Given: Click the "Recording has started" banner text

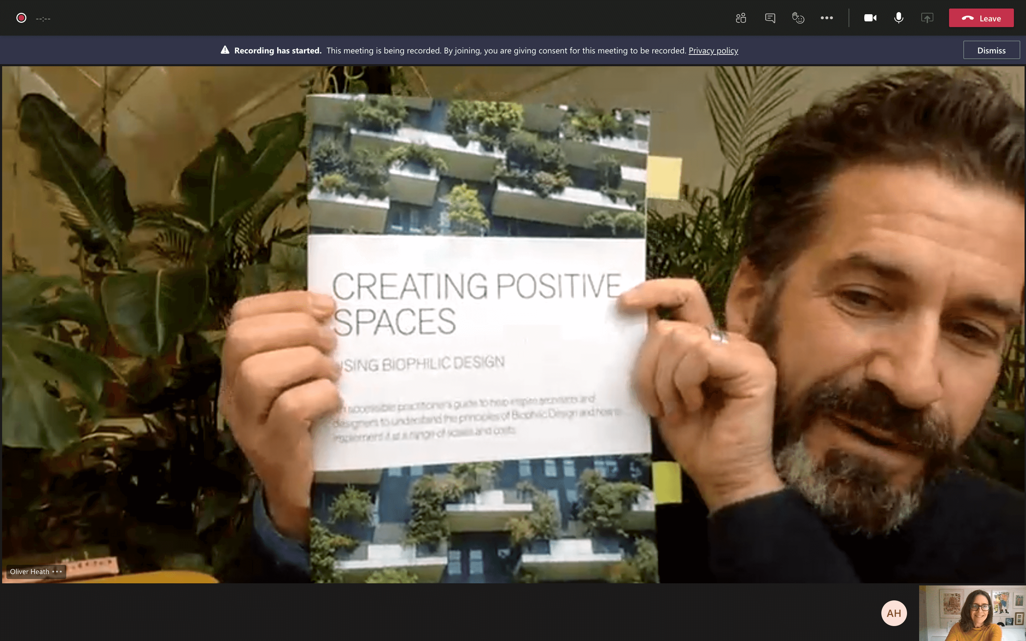Looking at the screenshot, I should pyautogui.click(x=278, y=51).
